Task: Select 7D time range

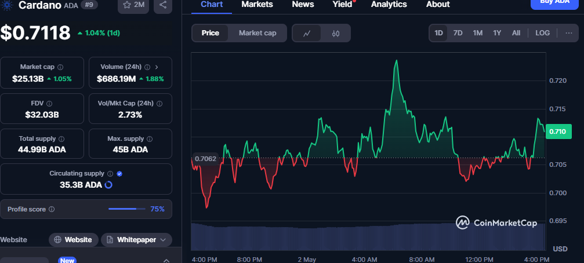Action: tap(458, 33)
